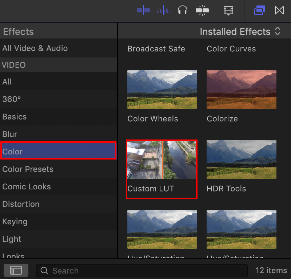Screen dimensions: 291x279
Task: Select the Color category in the sidebar
Action: tap(58, 152)
